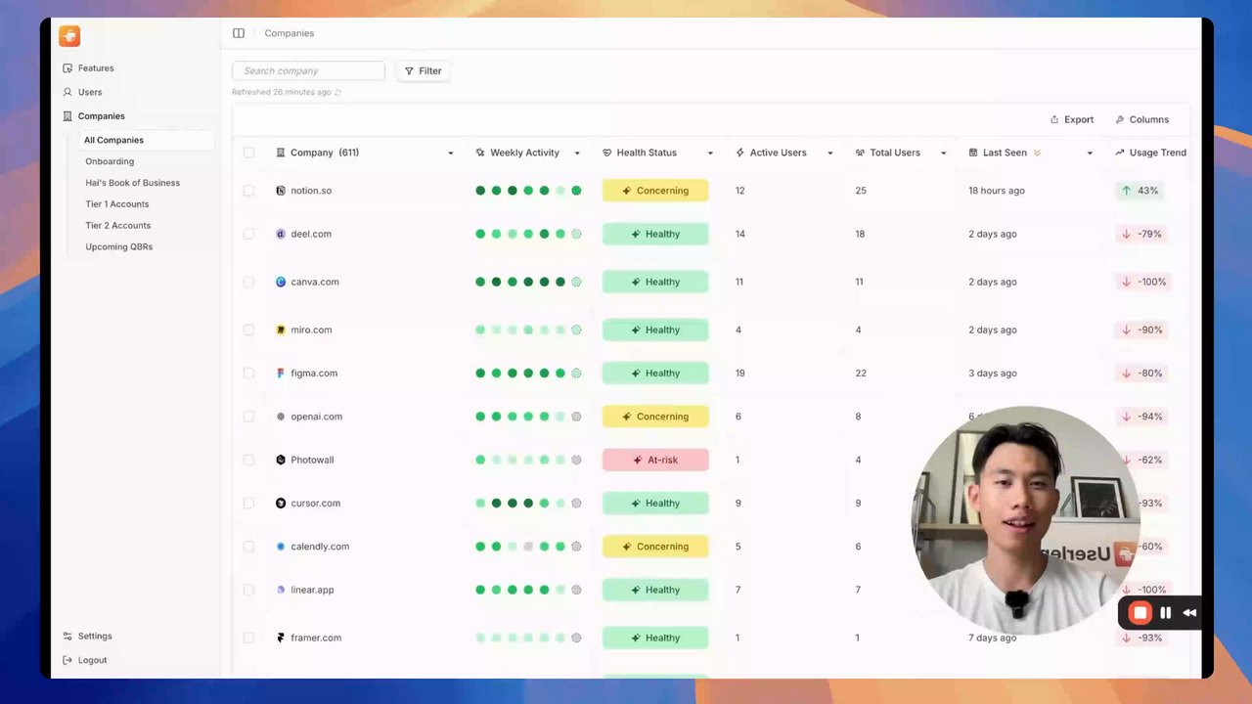Open the Active Users column dropdown arrow

click(830, 154)
